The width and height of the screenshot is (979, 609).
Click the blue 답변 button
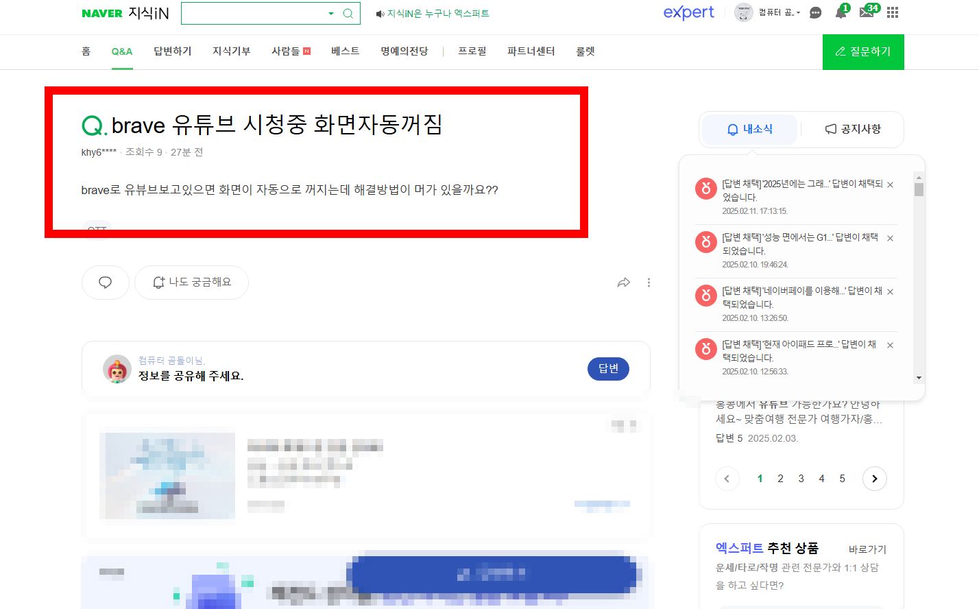pyautogui.click(x=608, y=369)
